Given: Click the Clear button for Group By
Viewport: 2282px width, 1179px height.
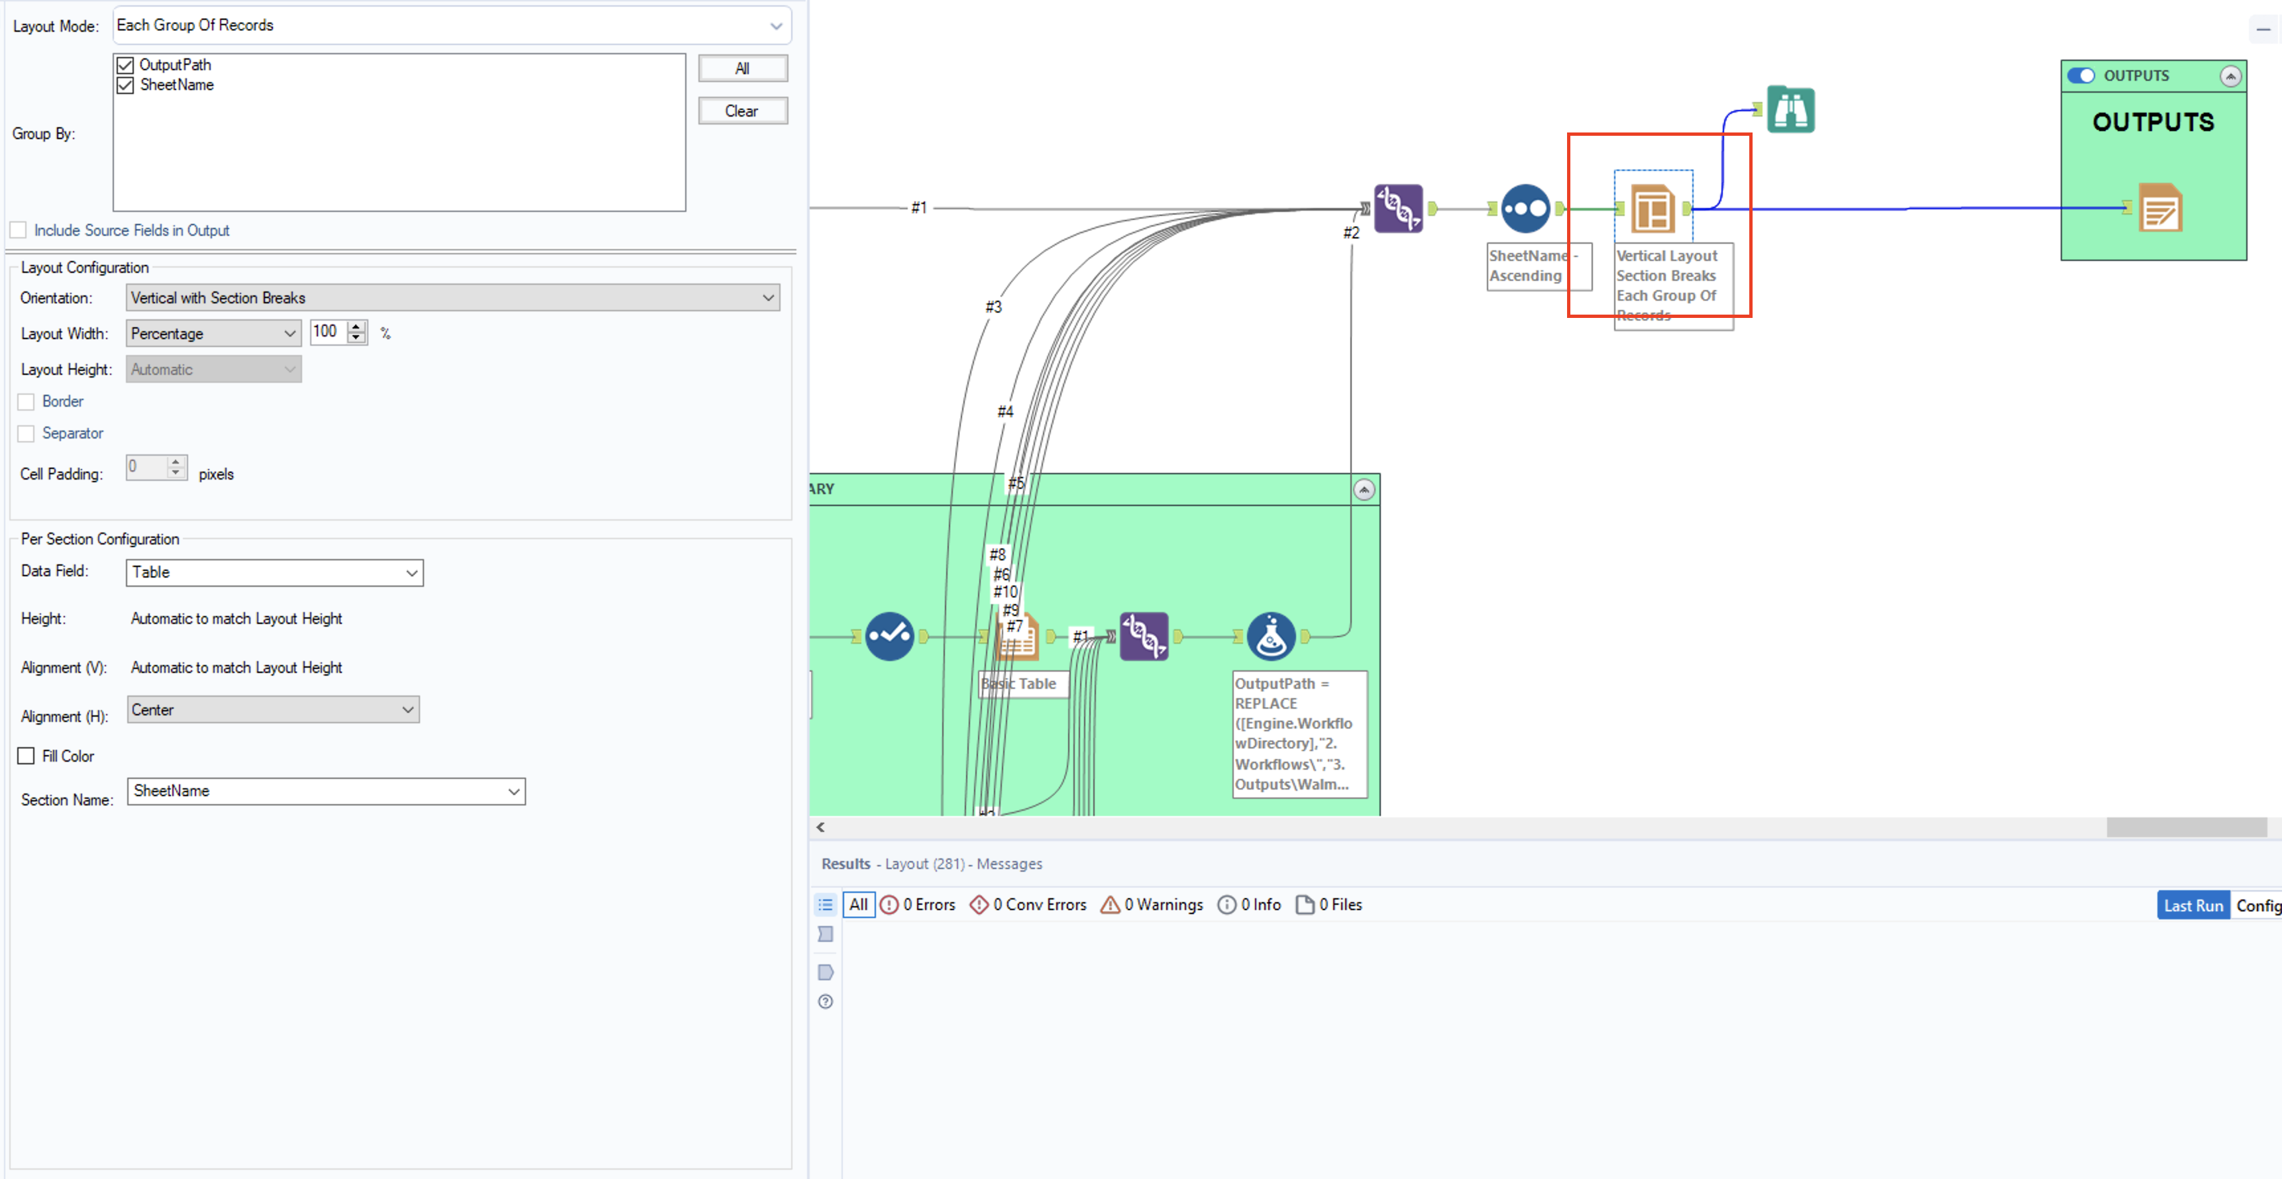Looking at the screenshot, I should pyautogui.click(x=741, y=111).
